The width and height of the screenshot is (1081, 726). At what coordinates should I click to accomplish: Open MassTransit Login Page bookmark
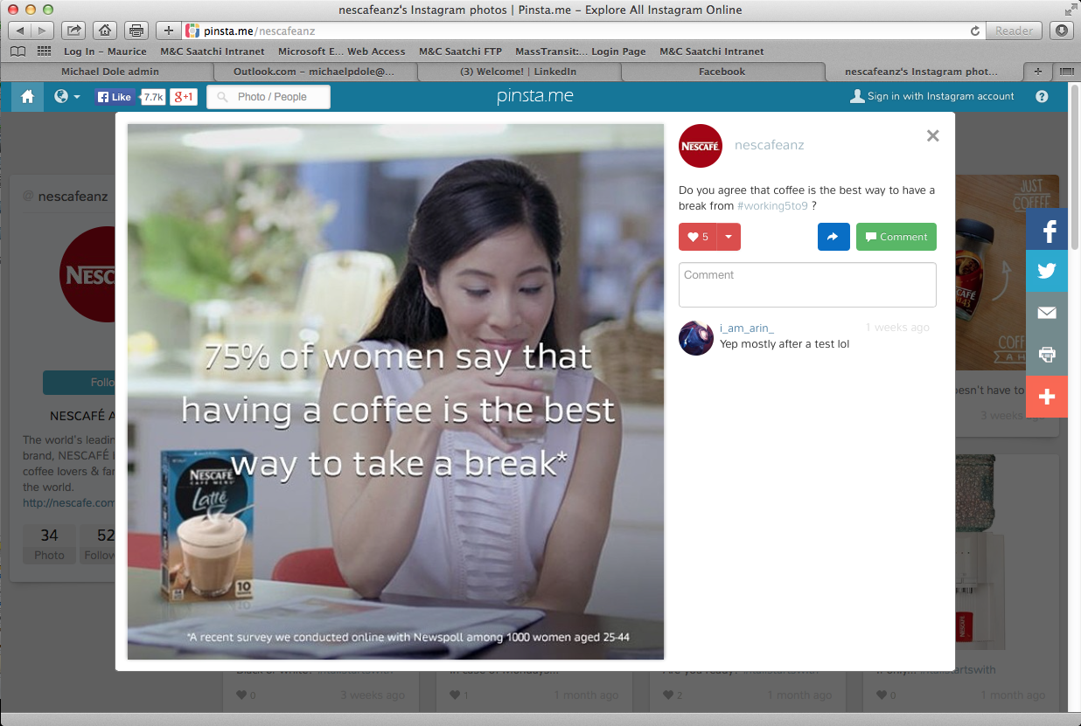tap(581, 52)
